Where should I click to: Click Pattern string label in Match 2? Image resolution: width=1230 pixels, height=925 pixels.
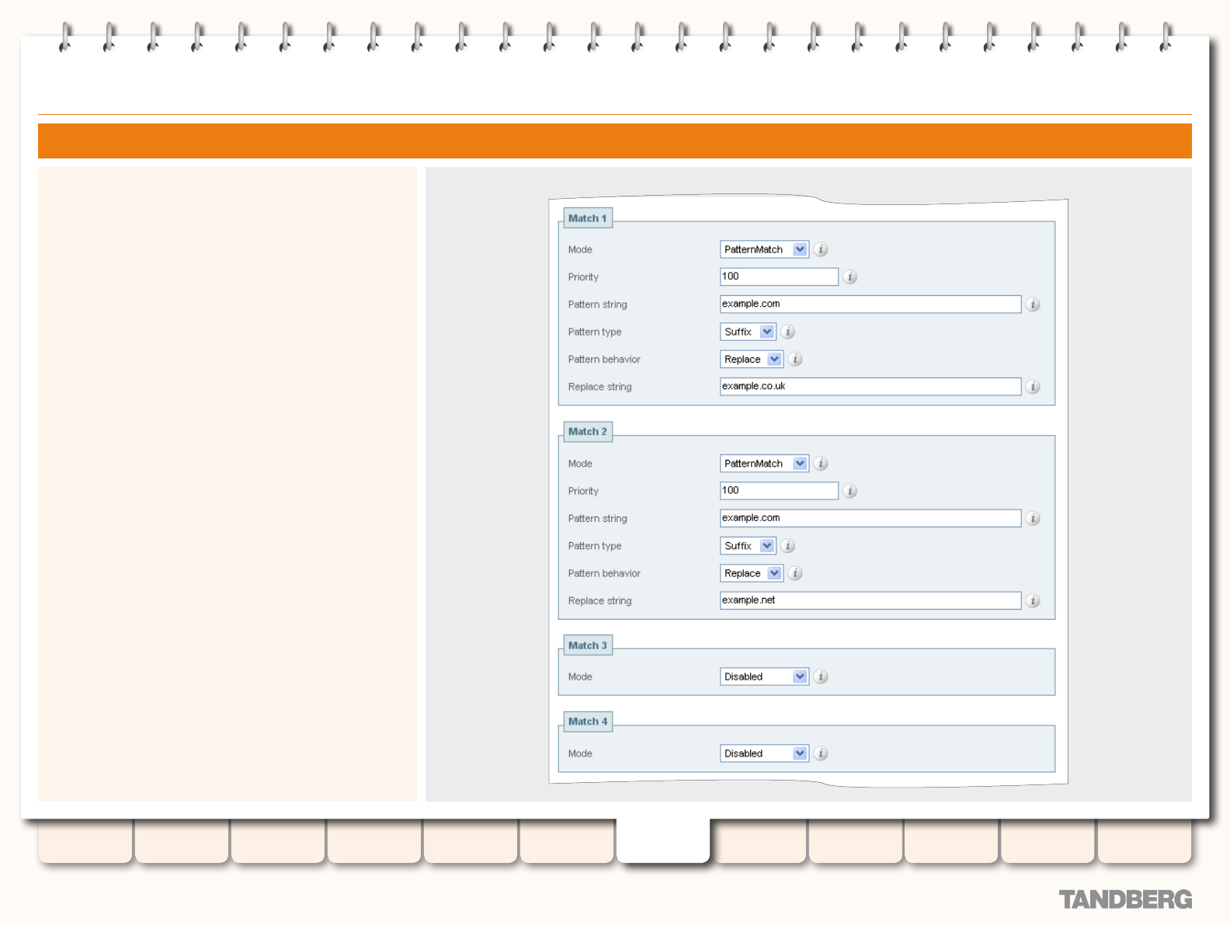[x=598, y=518]
